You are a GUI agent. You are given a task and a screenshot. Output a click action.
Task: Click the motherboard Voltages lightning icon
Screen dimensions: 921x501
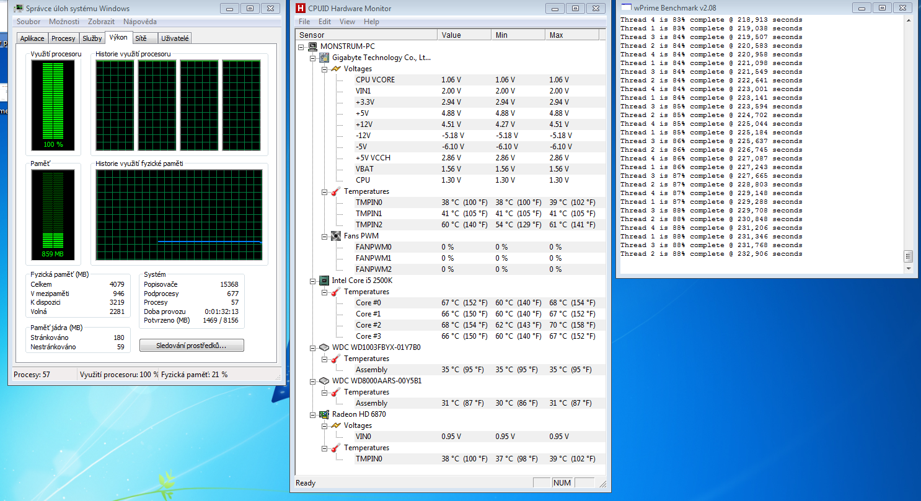click(x=335, y=69)
